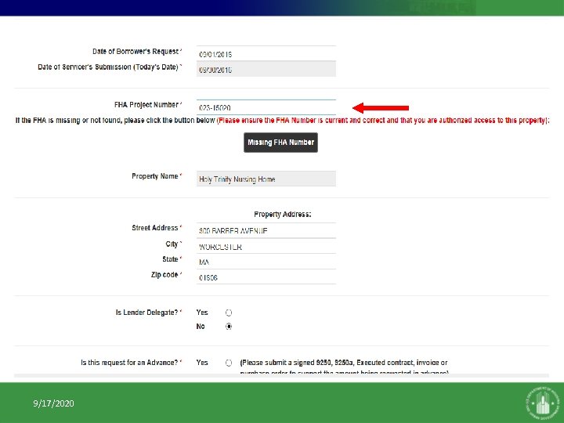Click the City field showing WORCESTER

point(266,246)
